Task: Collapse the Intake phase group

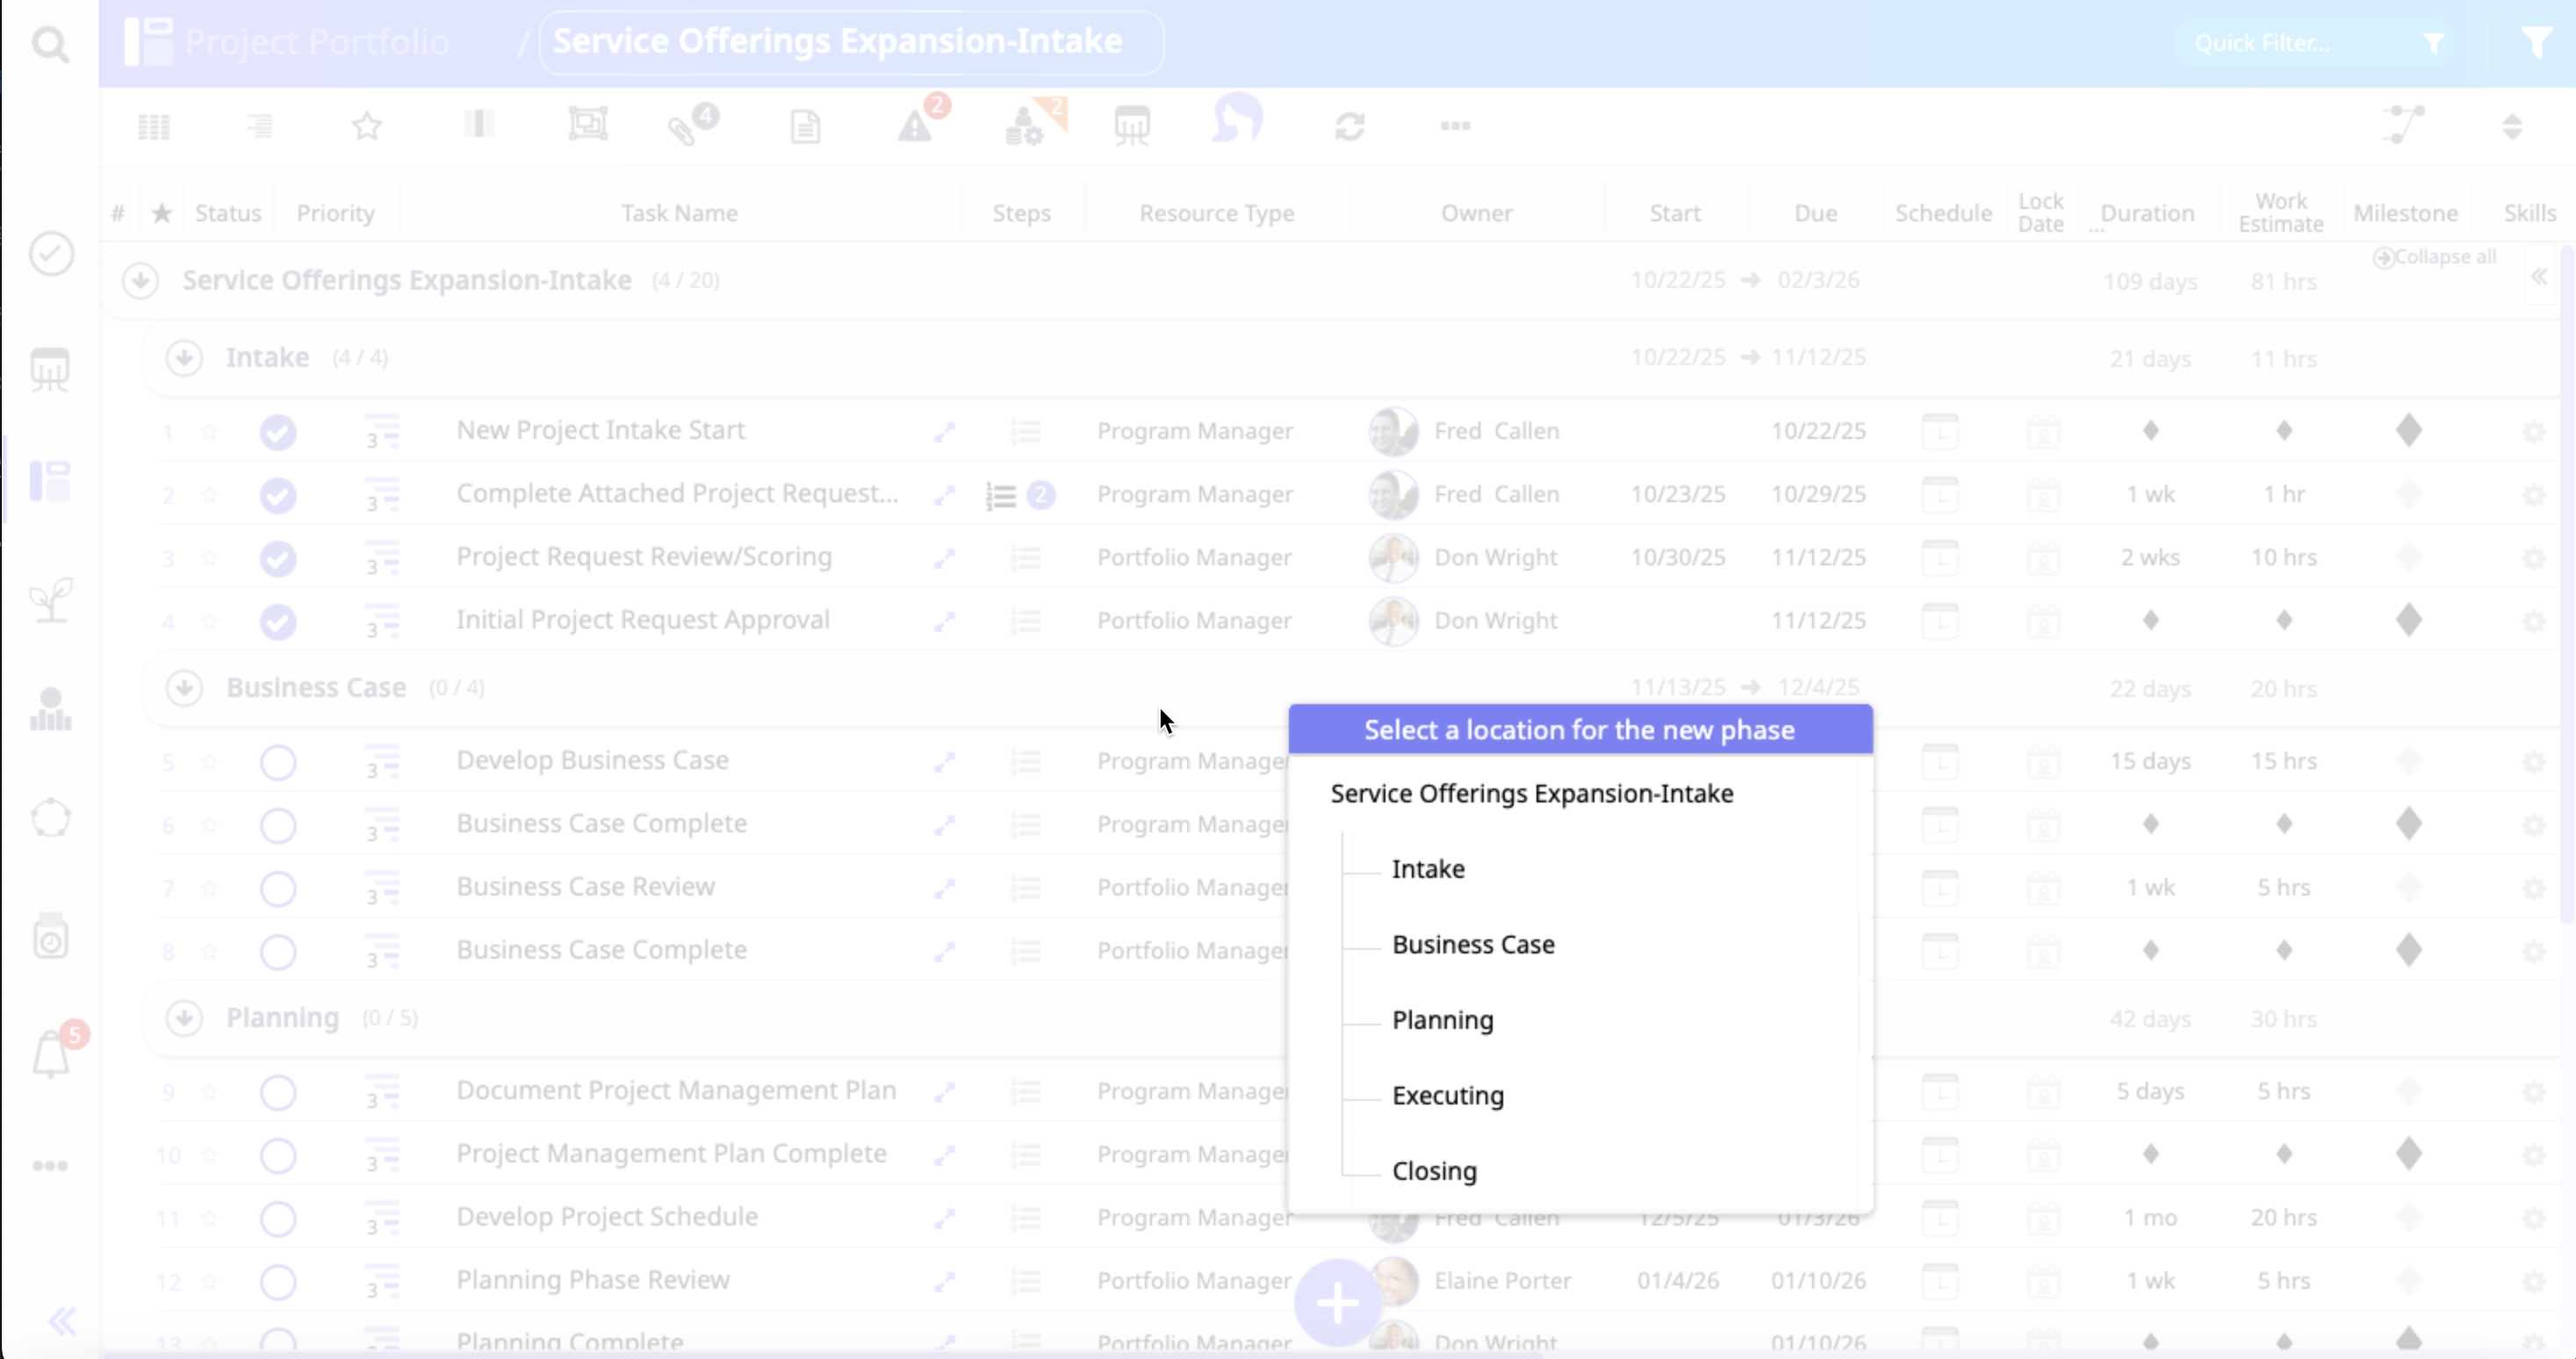Action: click(x=184, y=358)
